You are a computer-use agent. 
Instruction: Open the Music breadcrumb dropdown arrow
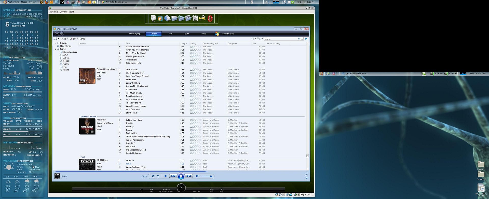click(68, 39)
